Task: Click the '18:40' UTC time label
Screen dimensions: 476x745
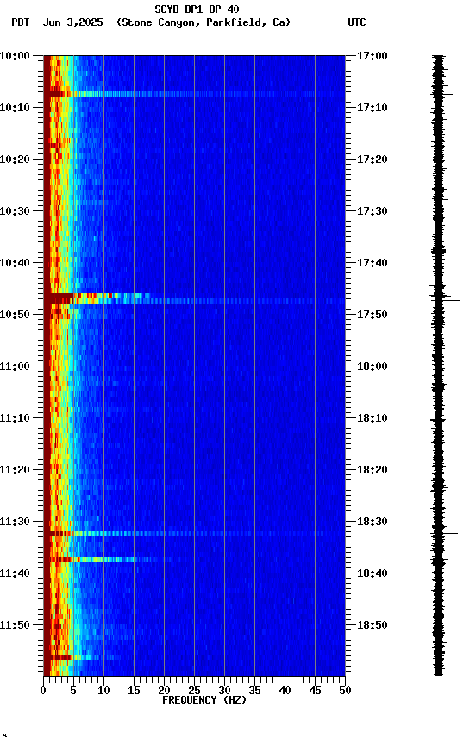Action: (373, 573)
